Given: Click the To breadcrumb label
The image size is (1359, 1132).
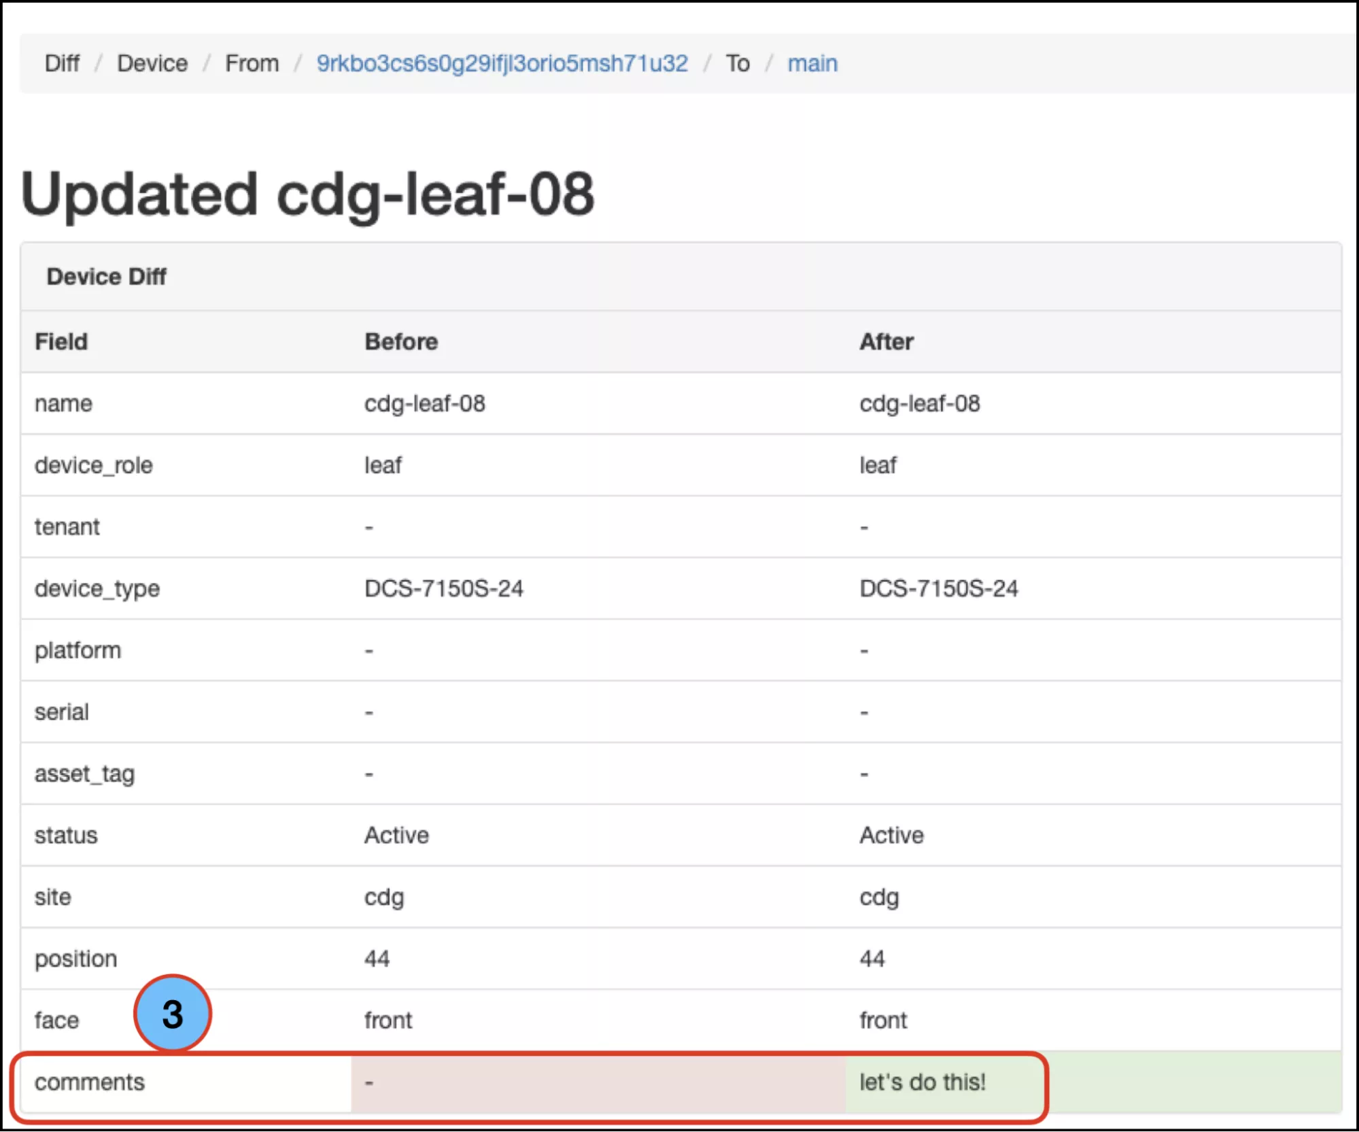Looking at the screenshot, I should [x=738, y=63].
